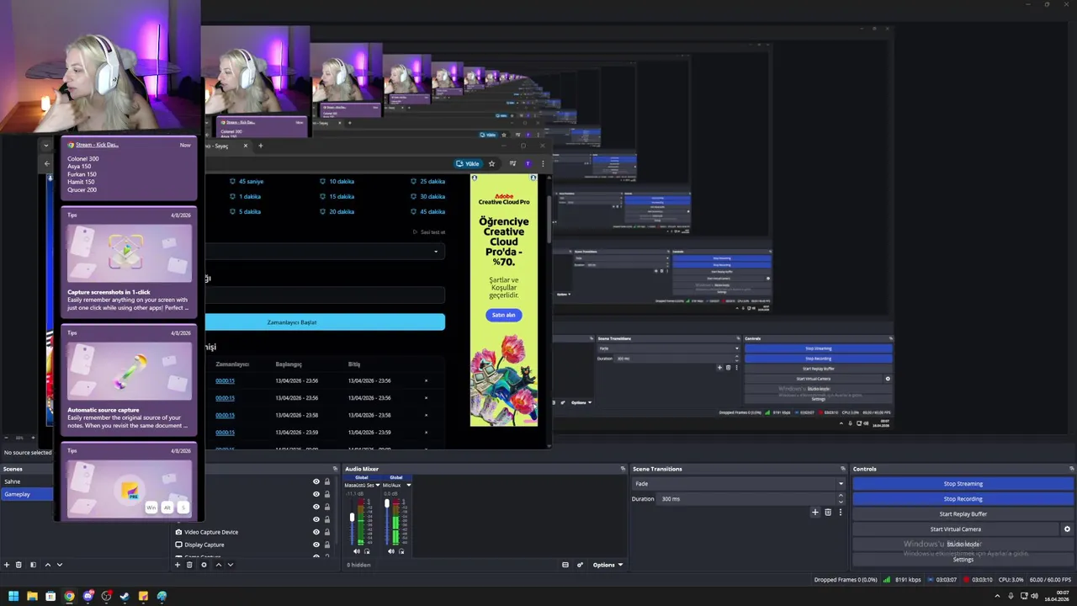Move source up arrow in Sources panel

tap(219, 565)
